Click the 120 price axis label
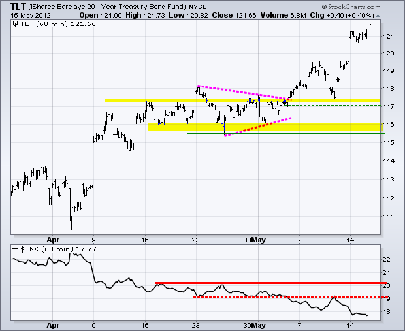This screenshot has width=405, height=331. pyautogui.click(x=389, y=54)
